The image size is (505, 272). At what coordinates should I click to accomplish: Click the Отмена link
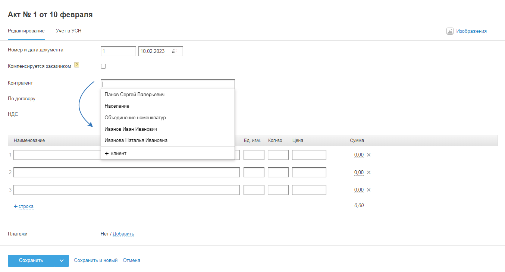(132, 260)
